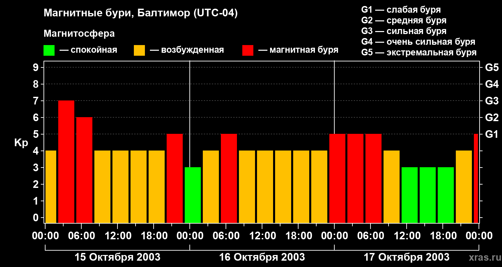Select the '16 Октября 2003' date label

(262, 257)
